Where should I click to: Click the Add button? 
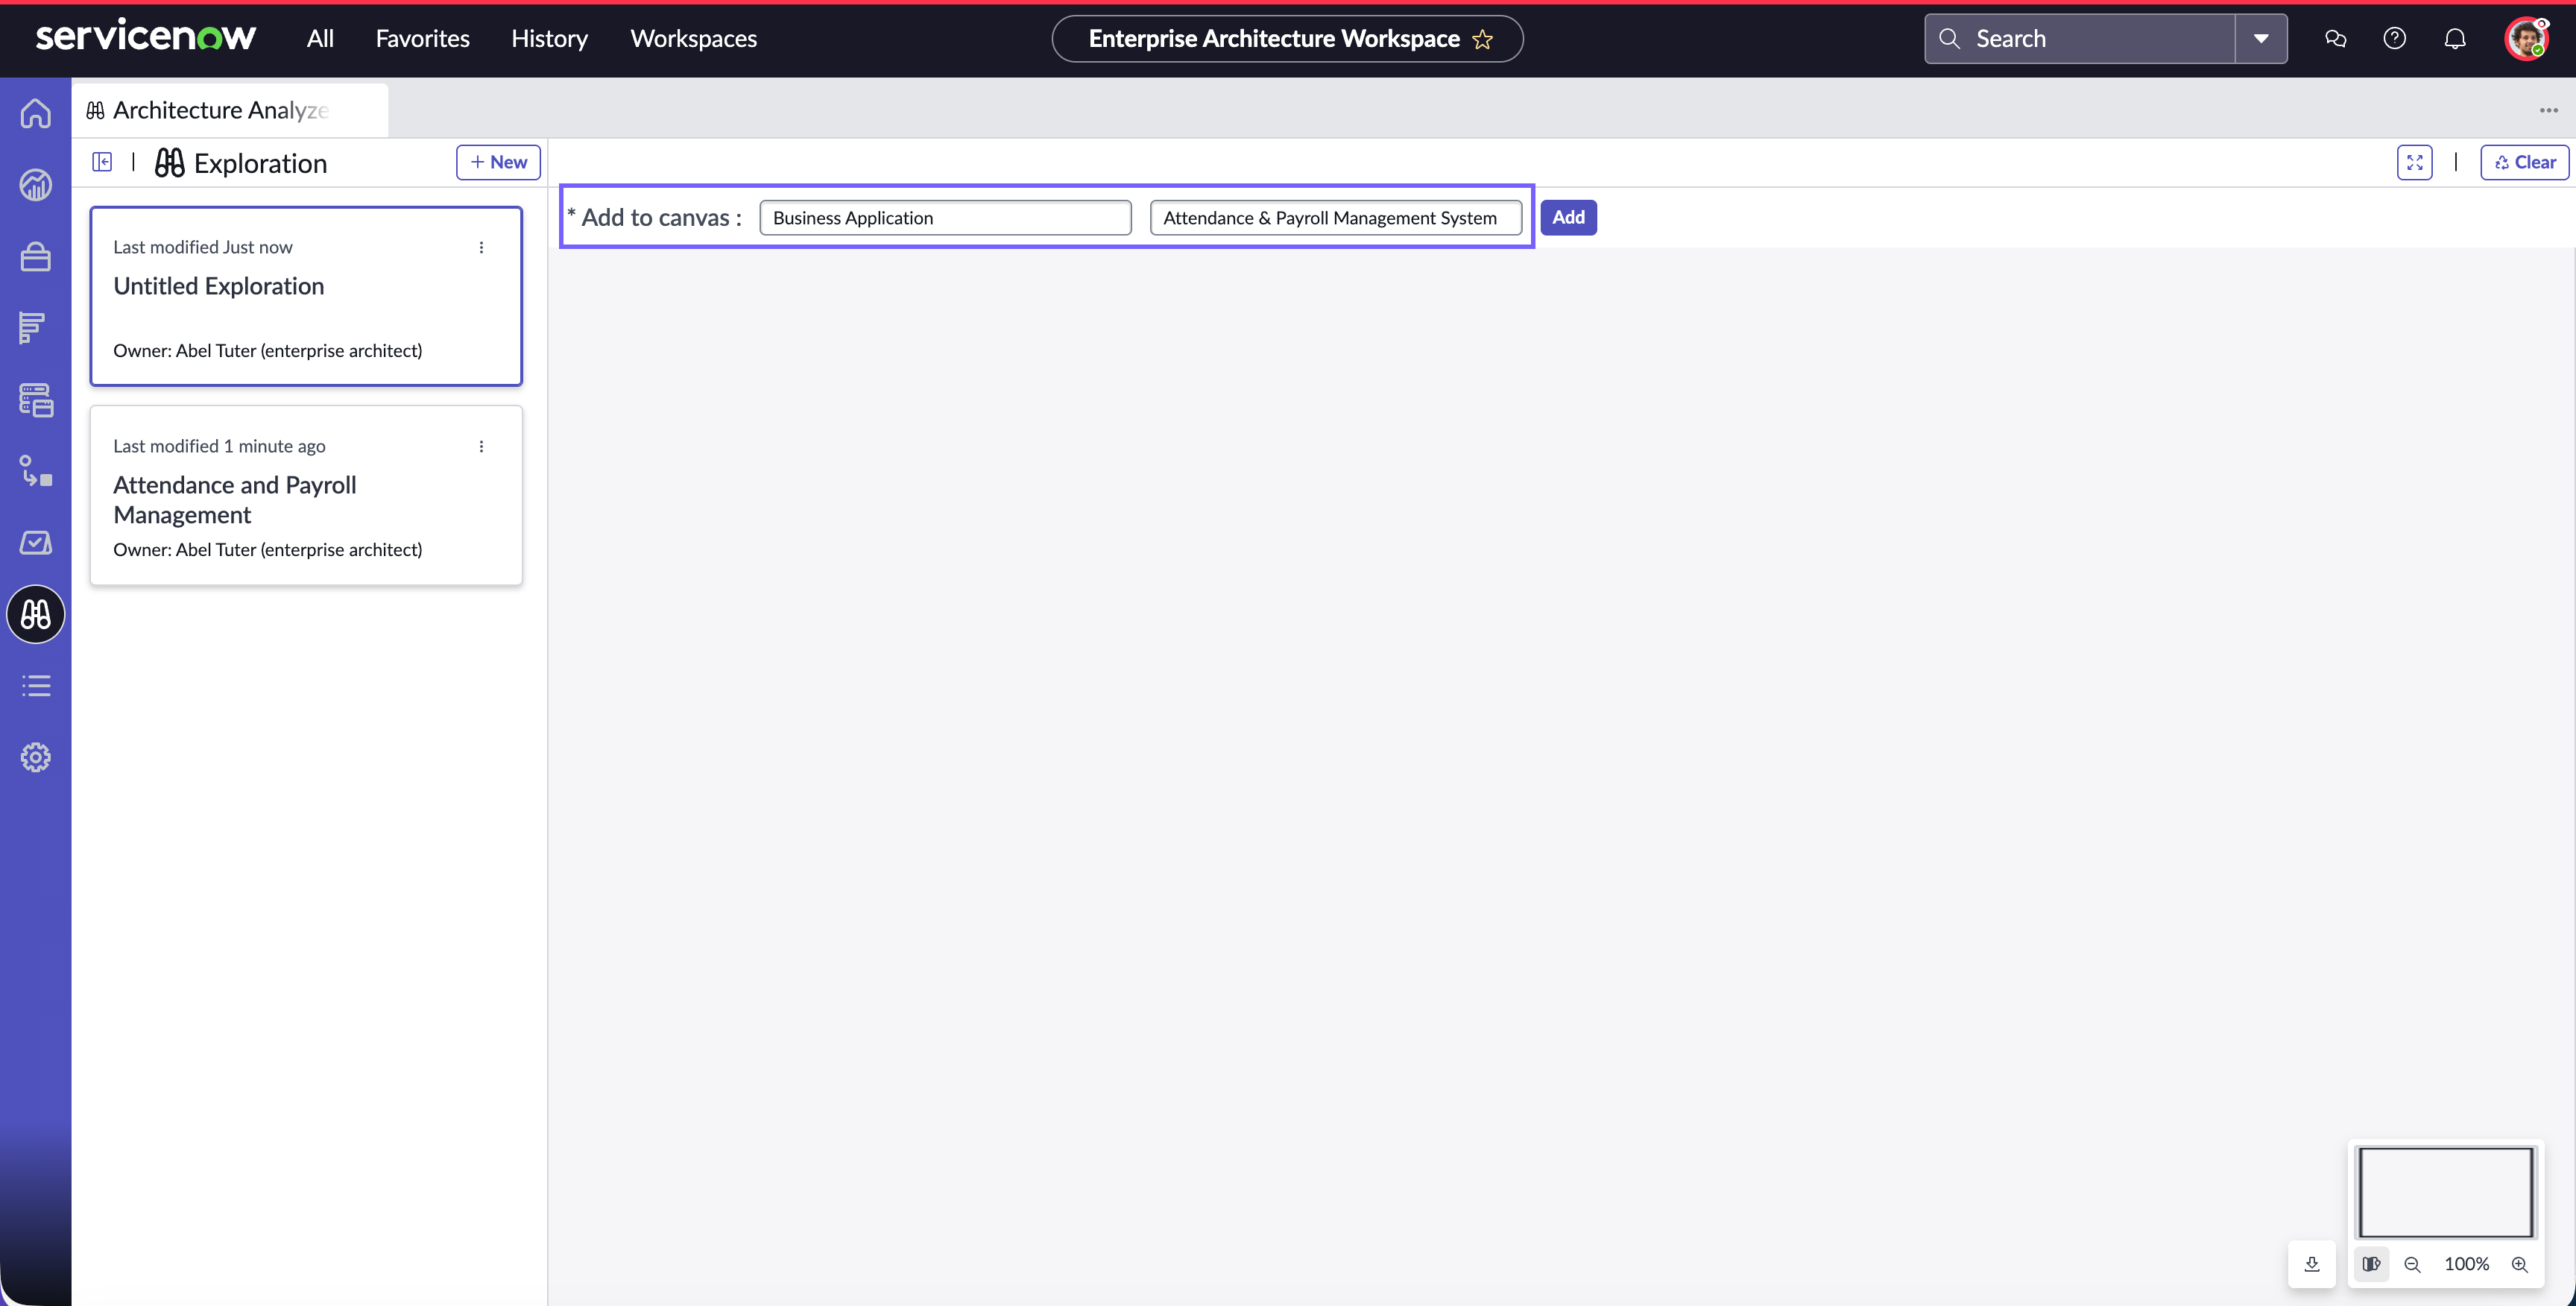(x=1568, y=218)
